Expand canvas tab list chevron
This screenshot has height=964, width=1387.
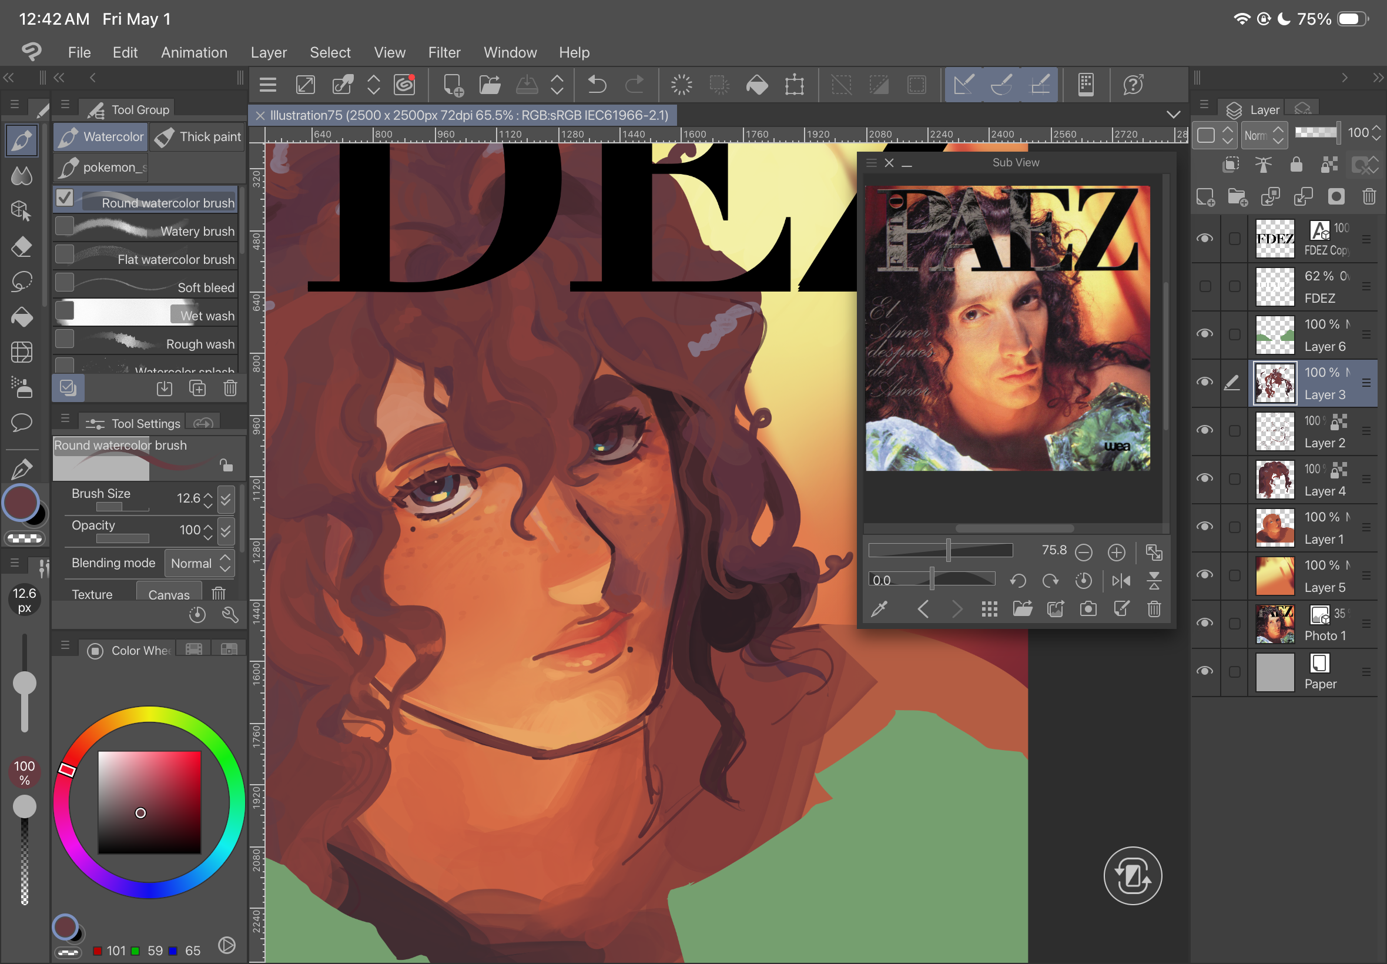[1172, 115]
